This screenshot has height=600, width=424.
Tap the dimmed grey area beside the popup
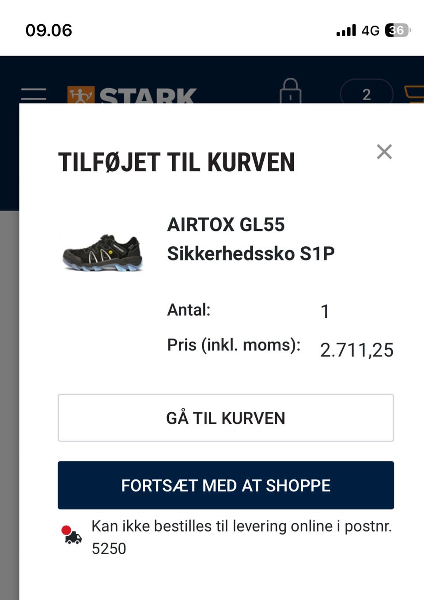(9, 397)
